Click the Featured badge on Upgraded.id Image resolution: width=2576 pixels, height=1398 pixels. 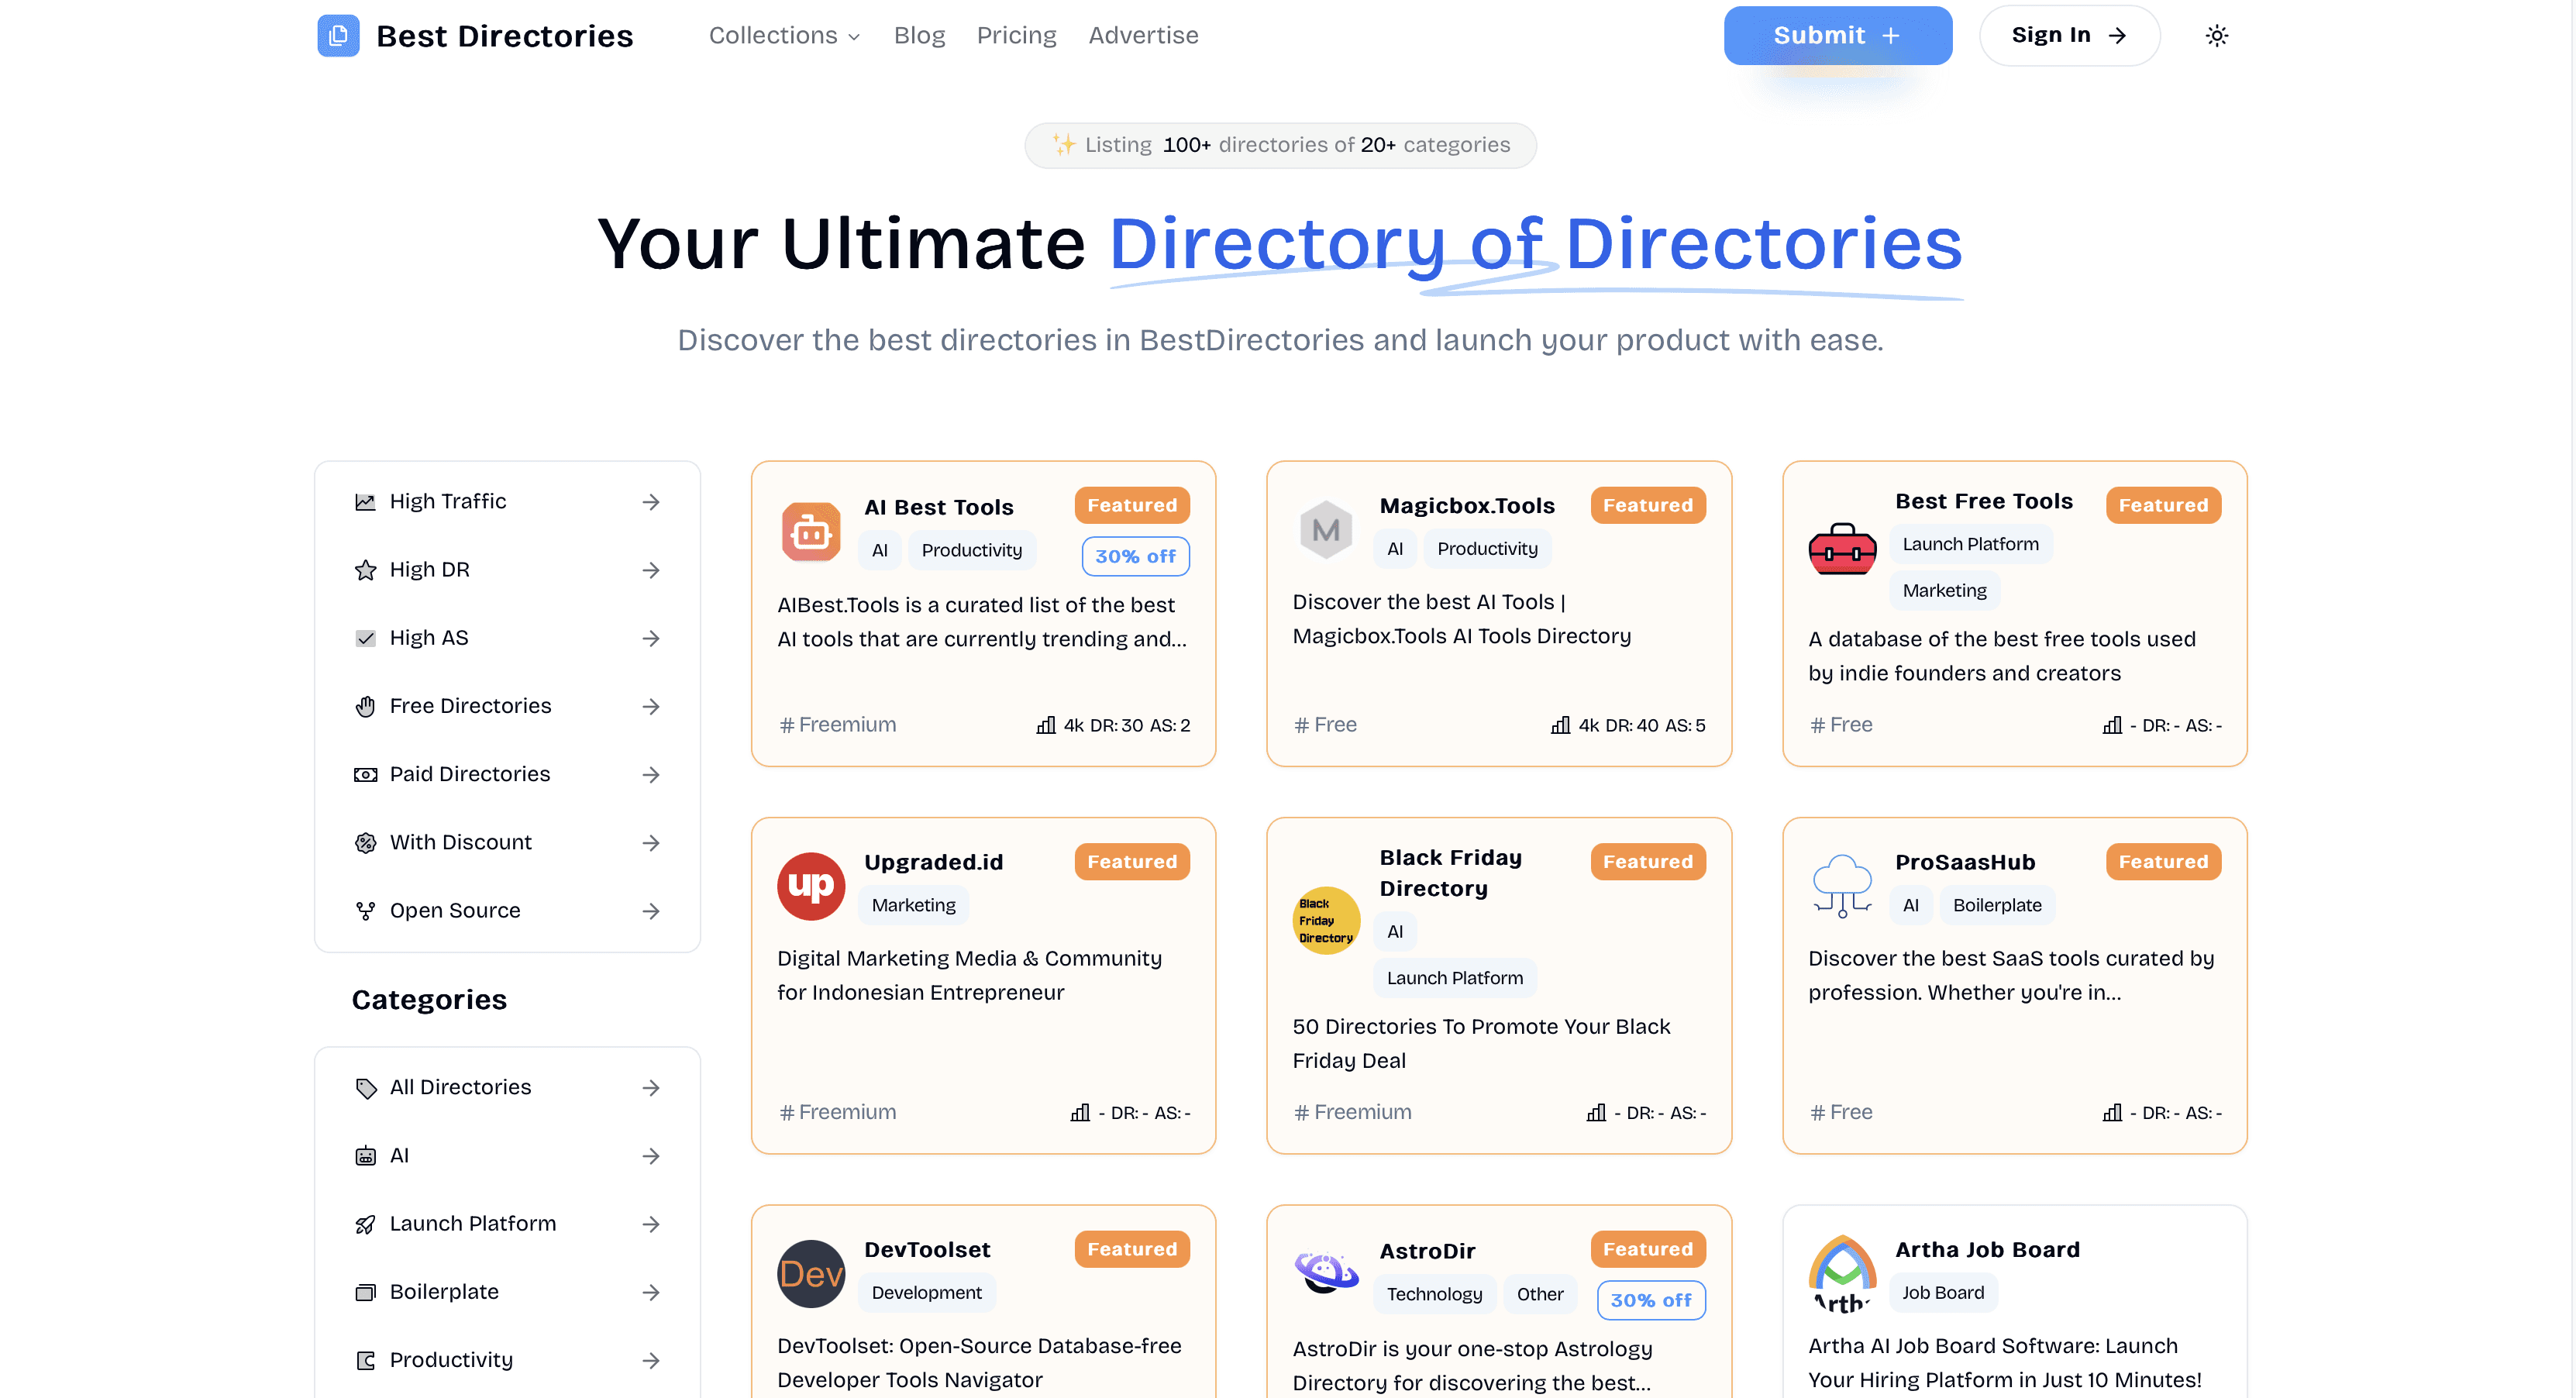[1132, 862]
